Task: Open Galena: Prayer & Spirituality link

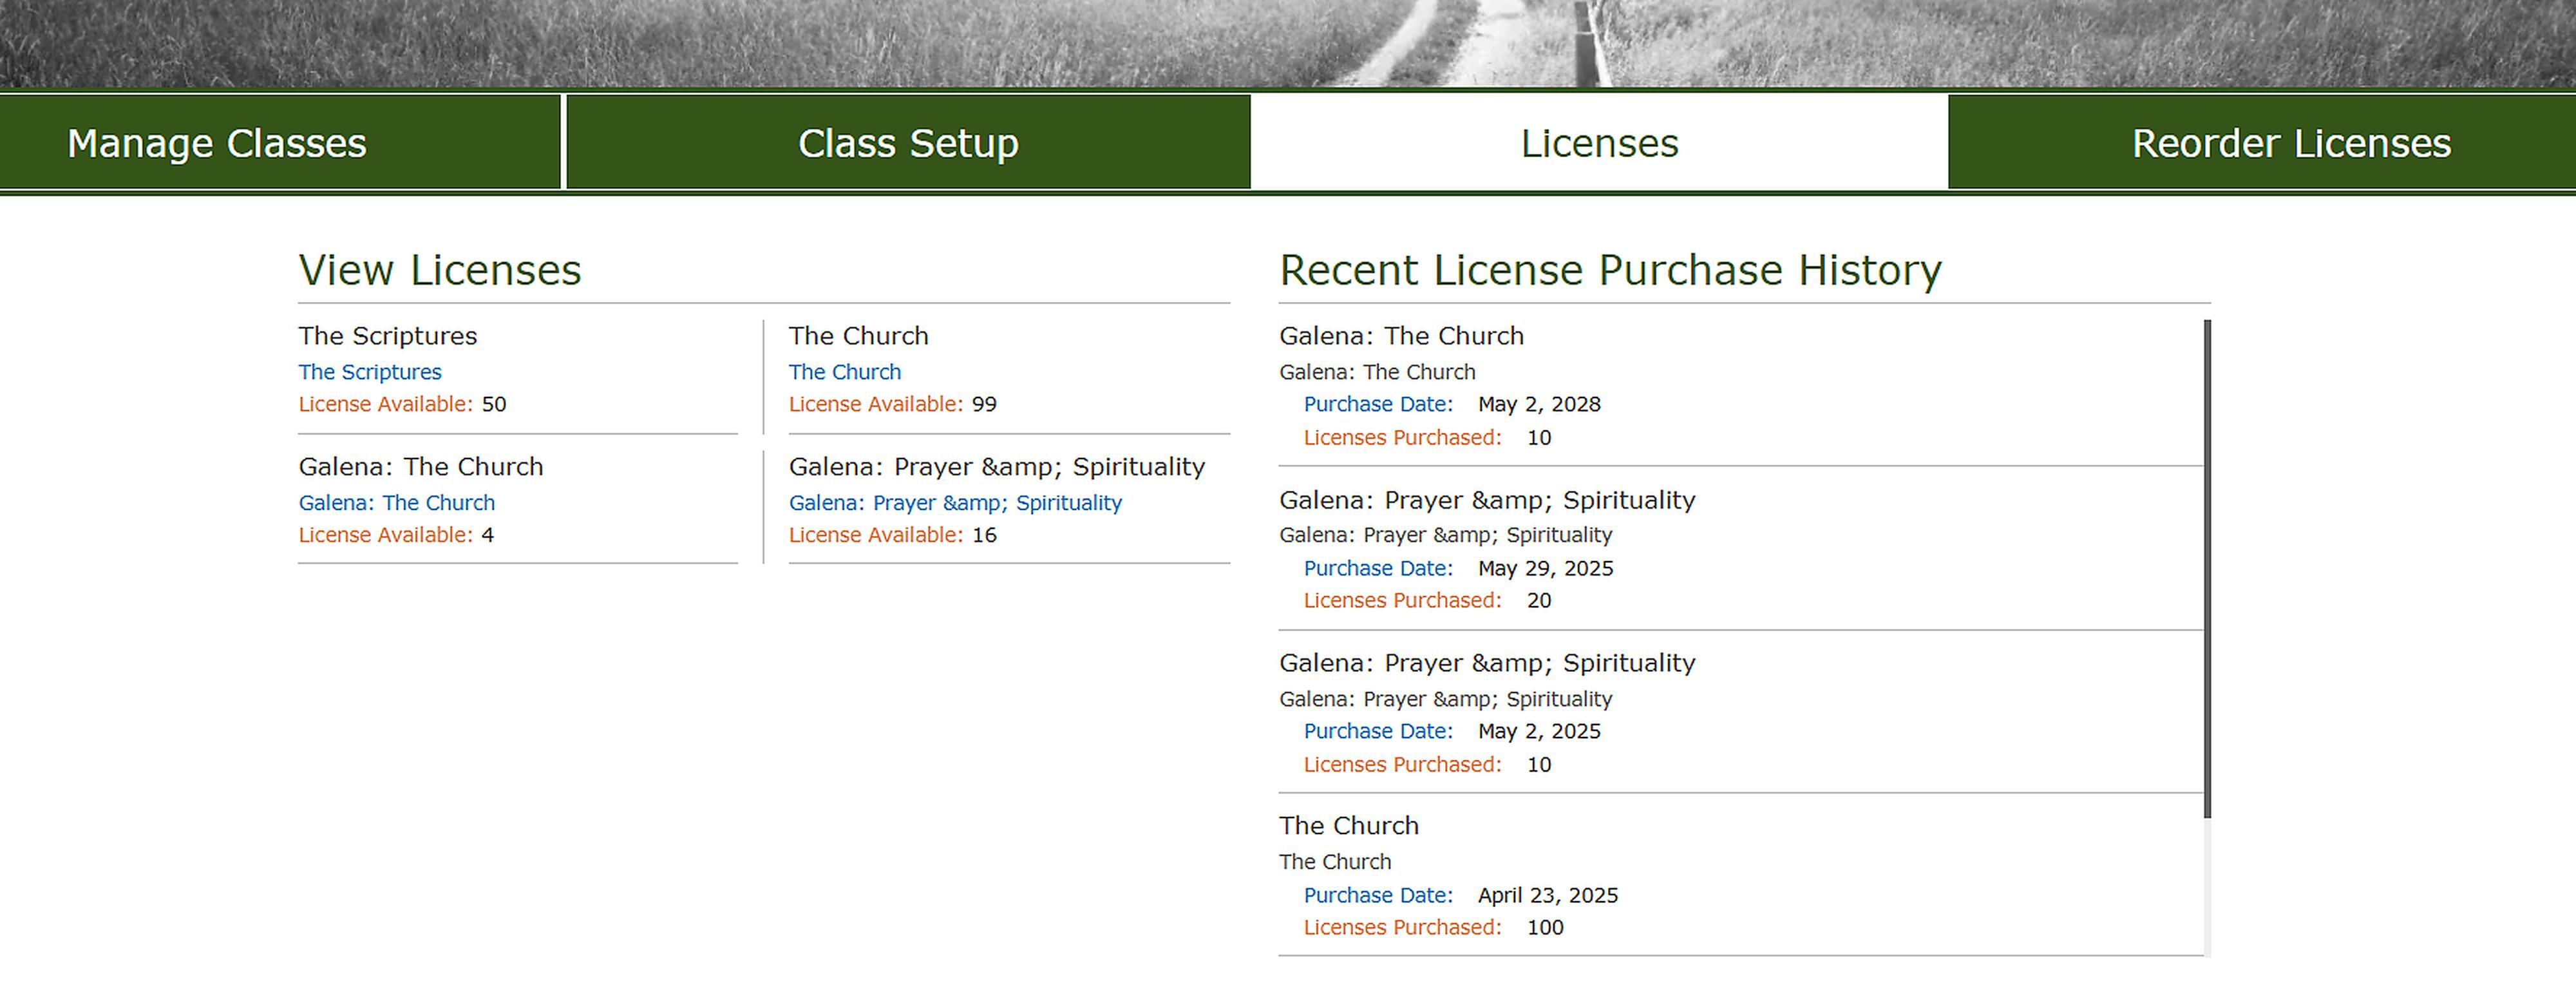Action: (x=955, y=502)
